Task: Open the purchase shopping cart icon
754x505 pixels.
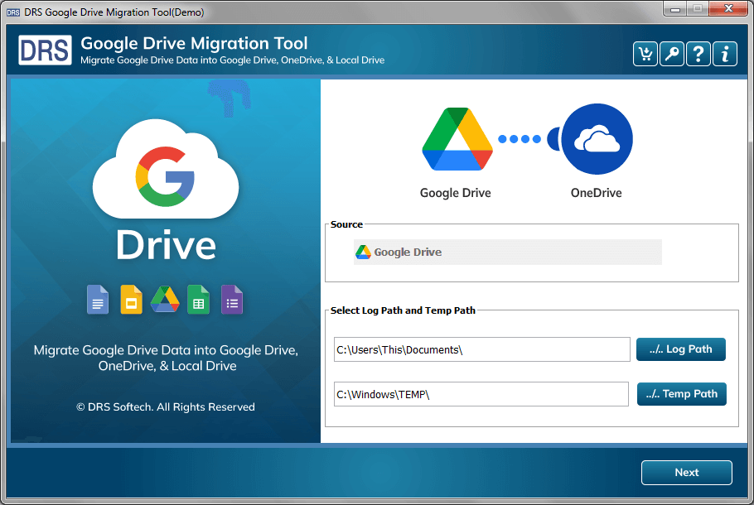Action: coord(645,53)
